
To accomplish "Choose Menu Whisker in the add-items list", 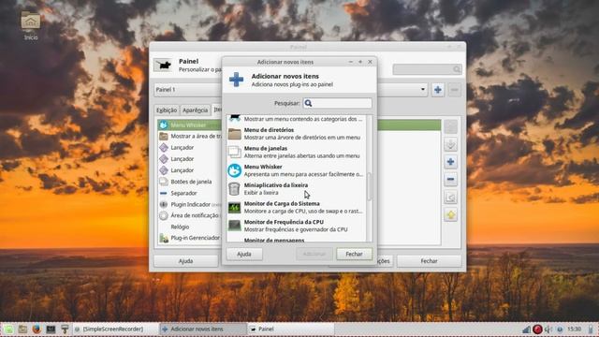I will pos(296,170).
